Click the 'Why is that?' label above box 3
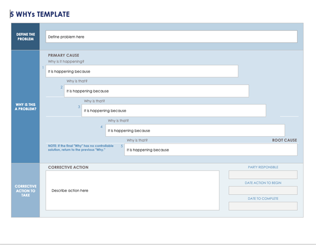The width and height of the screenshot is (316, 245). coord(94,101)
